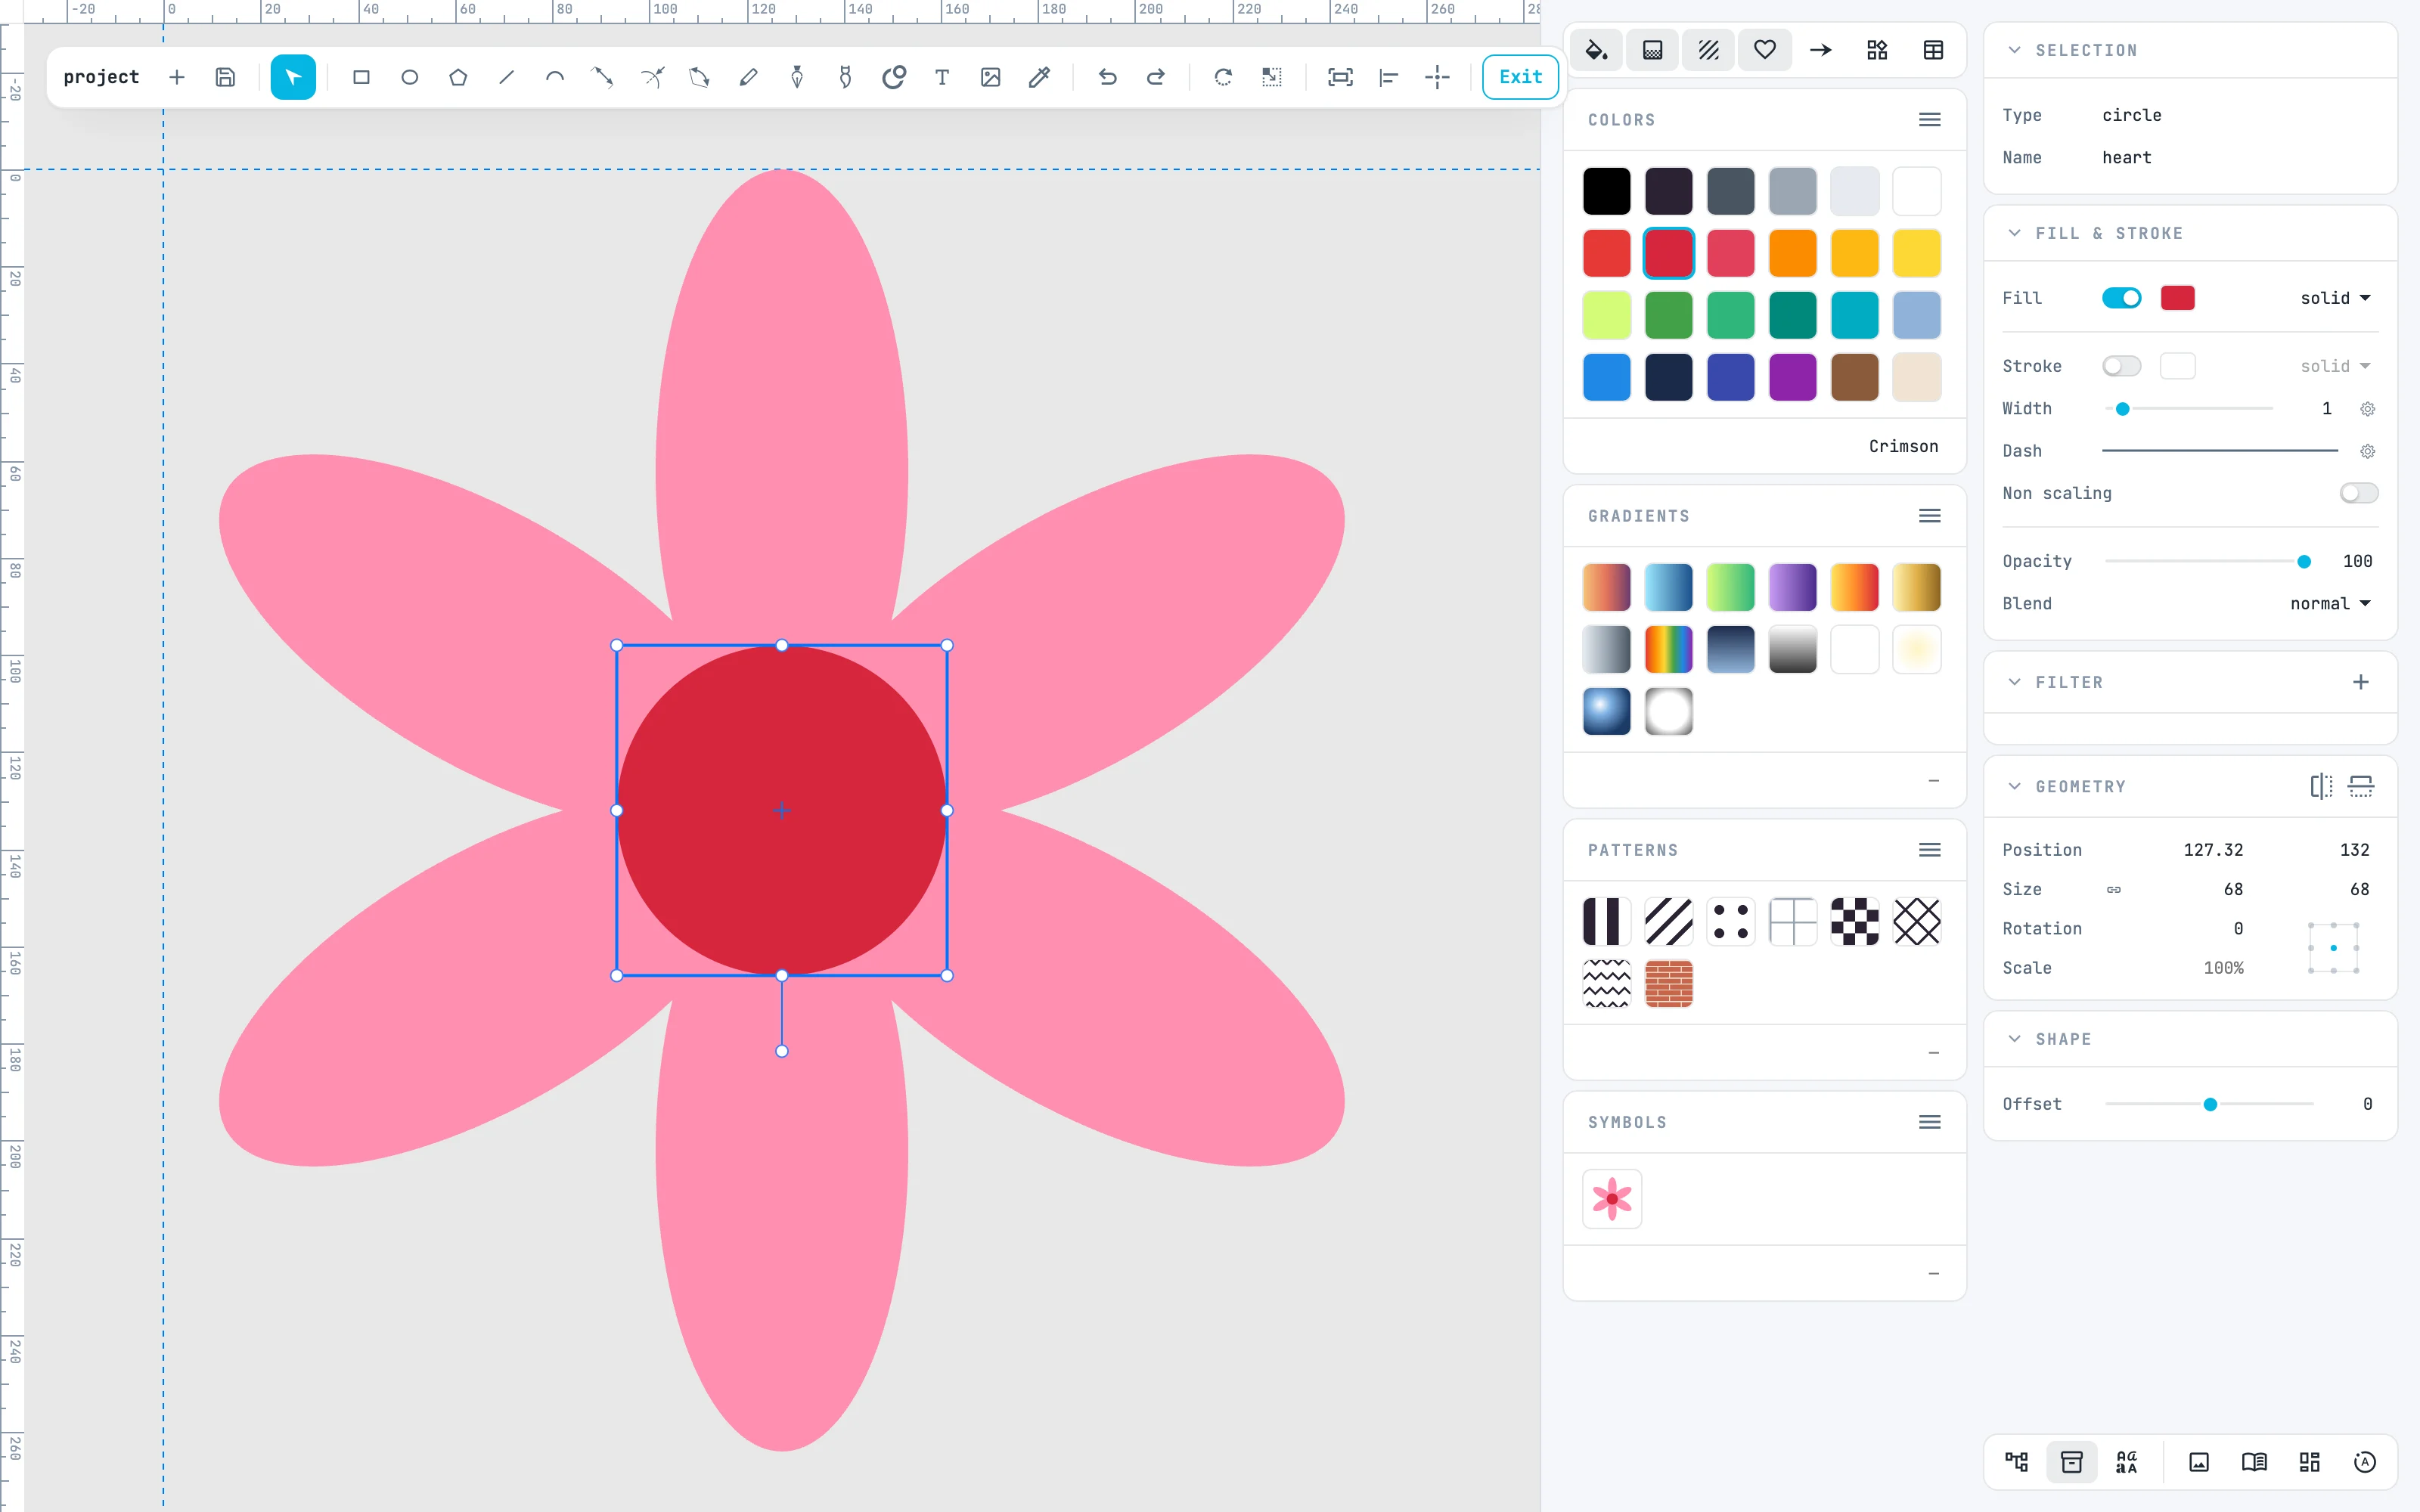Pick the purple color swatch
This screenshot has width=2420, height=1512.
pos(1792,377)
